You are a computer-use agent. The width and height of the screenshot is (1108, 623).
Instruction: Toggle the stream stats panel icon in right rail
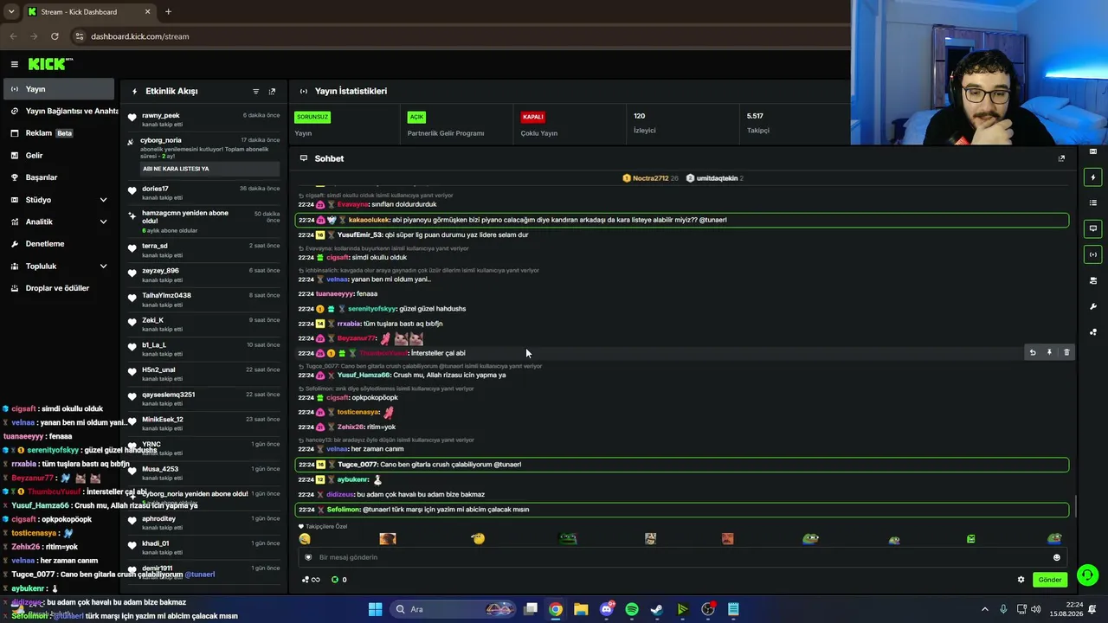tap(1093, 254)
